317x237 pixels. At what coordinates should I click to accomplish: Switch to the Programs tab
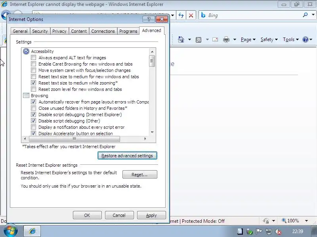pos(128,31)
